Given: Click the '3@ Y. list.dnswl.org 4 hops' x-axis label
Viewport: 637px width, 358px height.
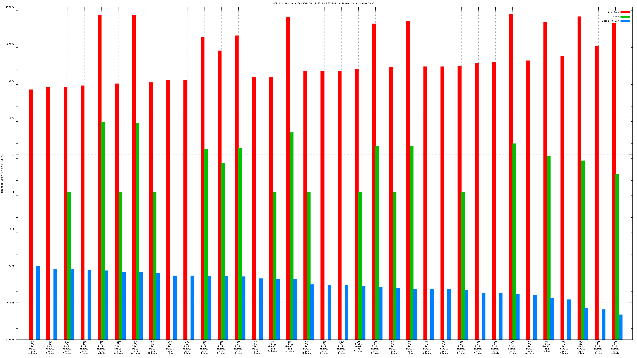Looking at the screenshot, I should pos(33,347).
